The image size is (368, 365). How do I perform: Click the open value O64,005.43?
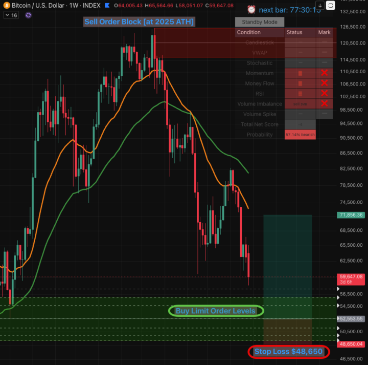128,6
